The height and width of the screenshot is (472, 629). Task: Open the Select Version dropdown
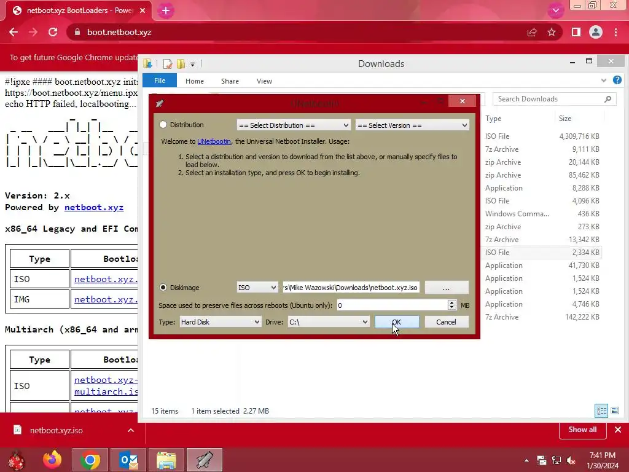click(x=412, y=125)
